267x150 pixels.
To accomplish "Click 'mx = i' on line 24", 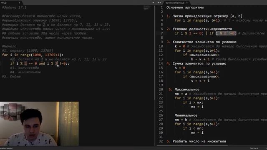I will [197, 107].
